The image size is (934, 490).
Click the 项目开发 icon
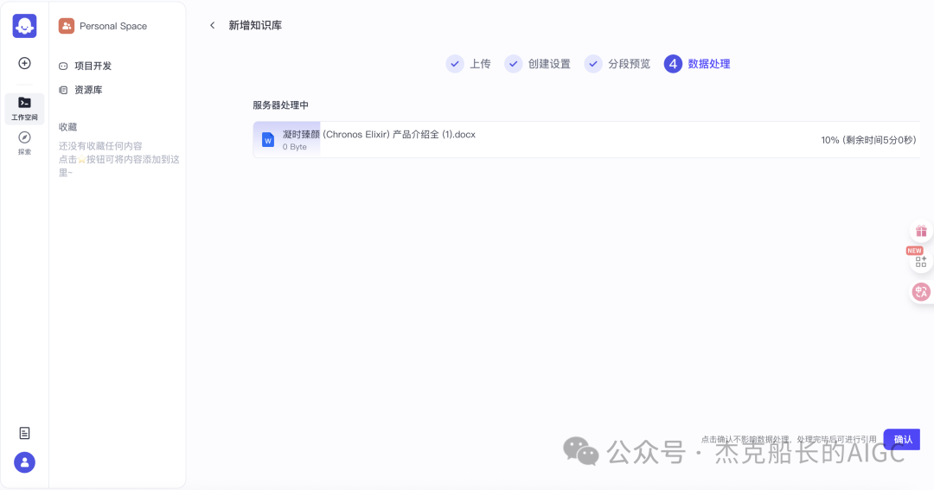pyautogui.click(x=63, y=66)
